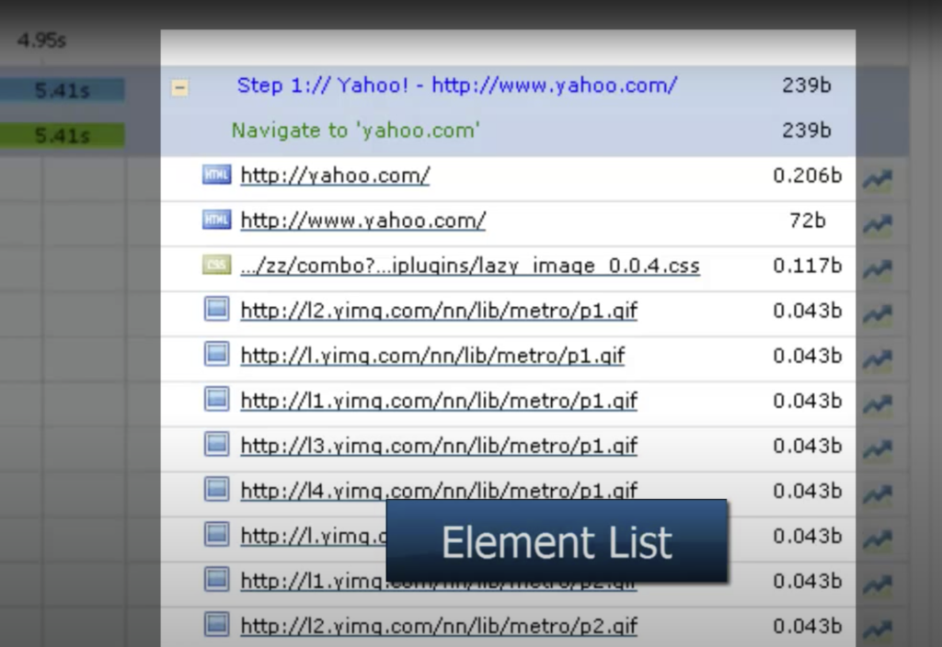942x647 pixels.
Task: Open the http://l.yimg.com/nn/lib/metro/p1.gif link
Action: click(432, 356)
